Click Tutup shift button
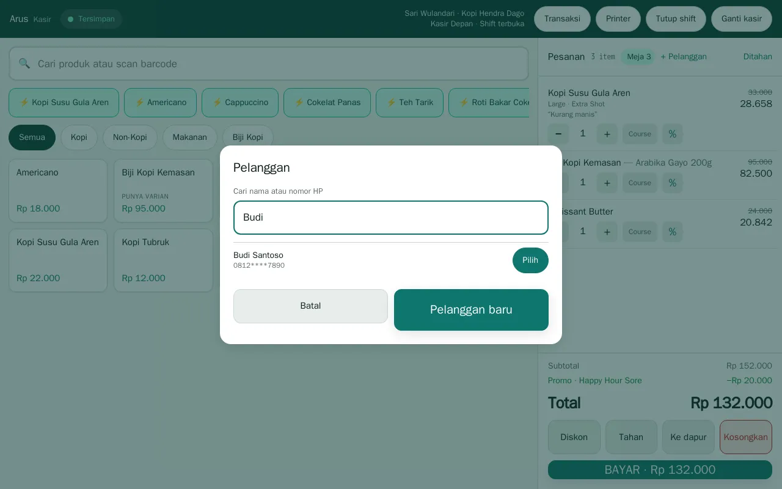The image size is (782, 489). [x=676, y=19]
